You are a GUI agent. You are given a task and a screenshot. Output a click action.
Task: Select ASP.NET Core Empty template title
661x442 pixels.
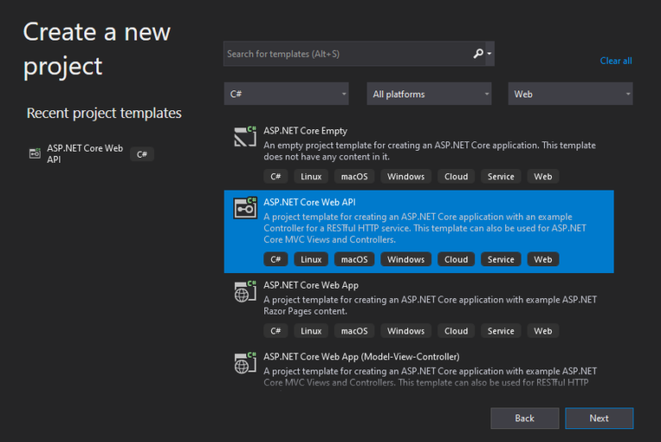pos(306,131)
